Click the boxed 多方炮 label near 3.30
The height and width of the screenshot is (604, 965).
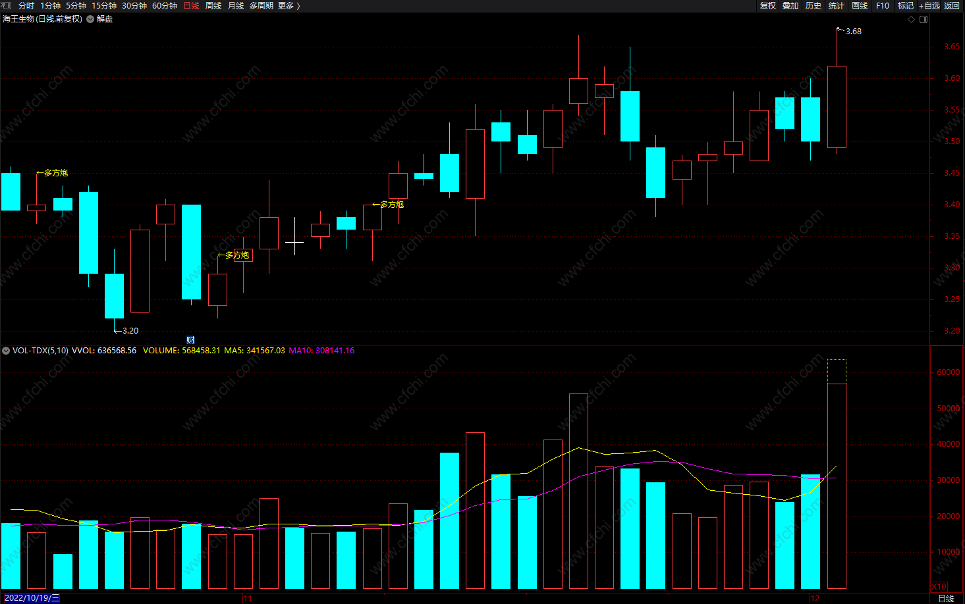point(234,255)
